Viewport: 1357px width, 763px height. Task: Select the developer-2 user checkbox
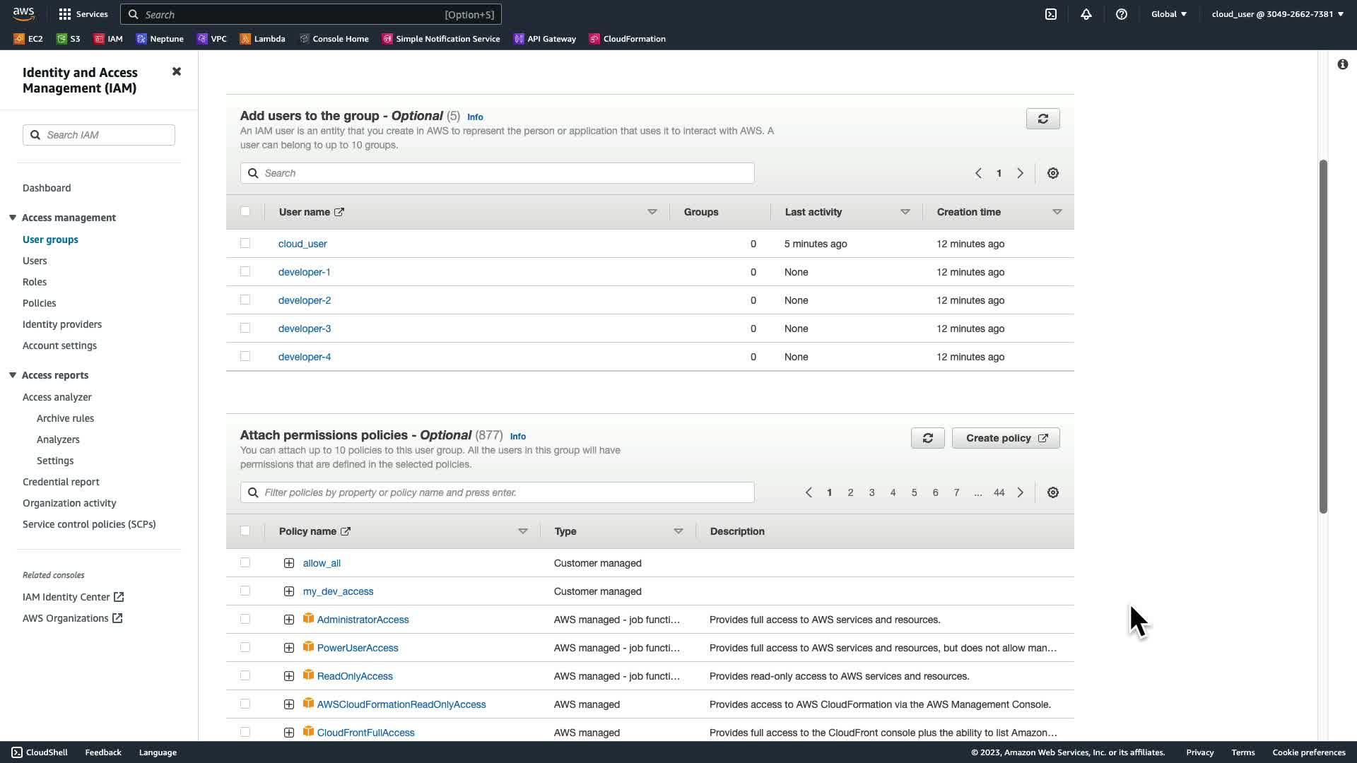(245, 300)
